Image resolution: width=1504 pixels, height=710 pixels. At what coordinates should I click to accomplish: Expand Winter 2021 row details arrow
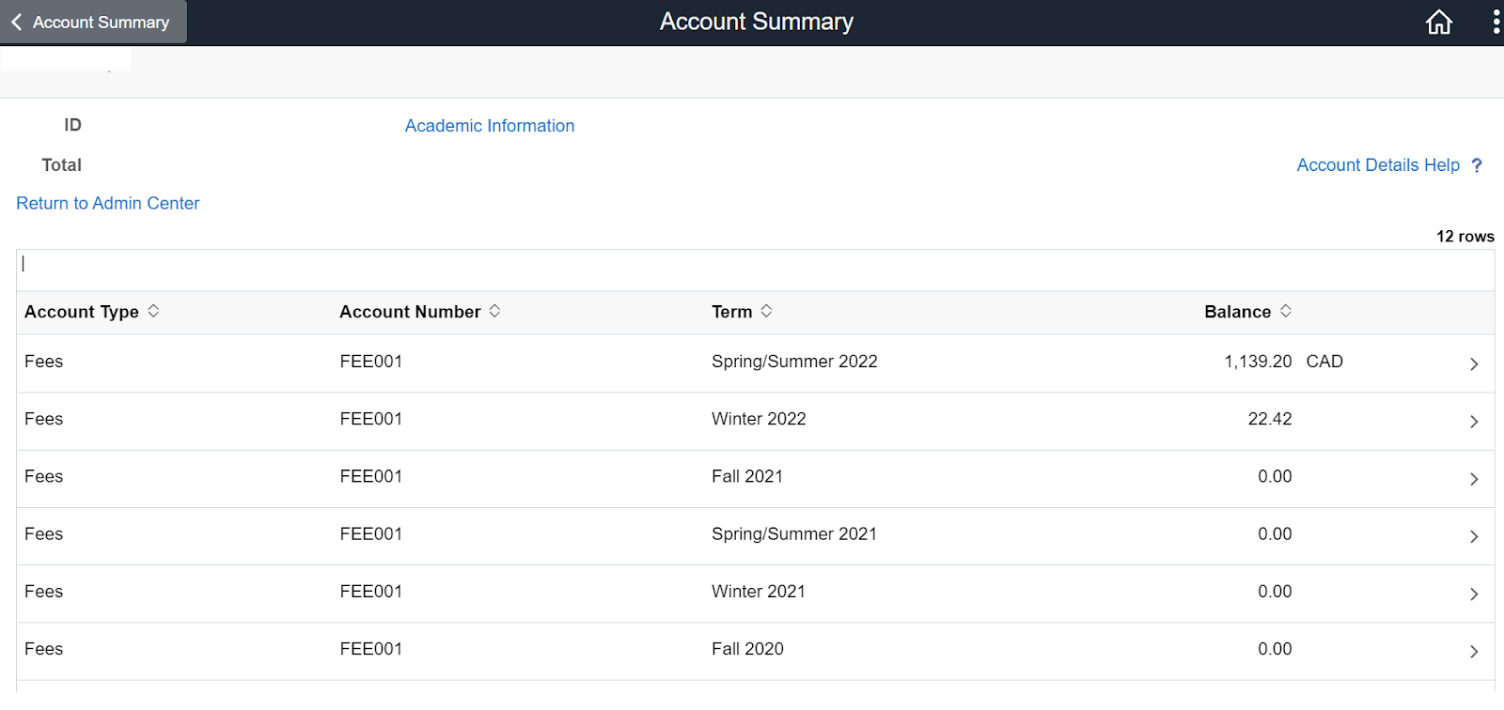tap(1473, 594)
